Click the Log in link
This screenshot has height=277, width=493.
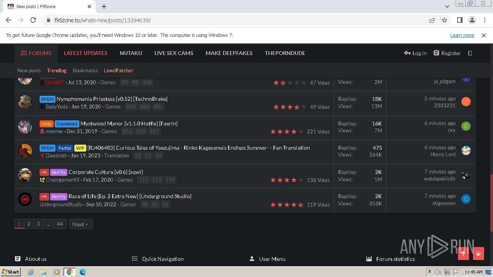click(415, 53)
